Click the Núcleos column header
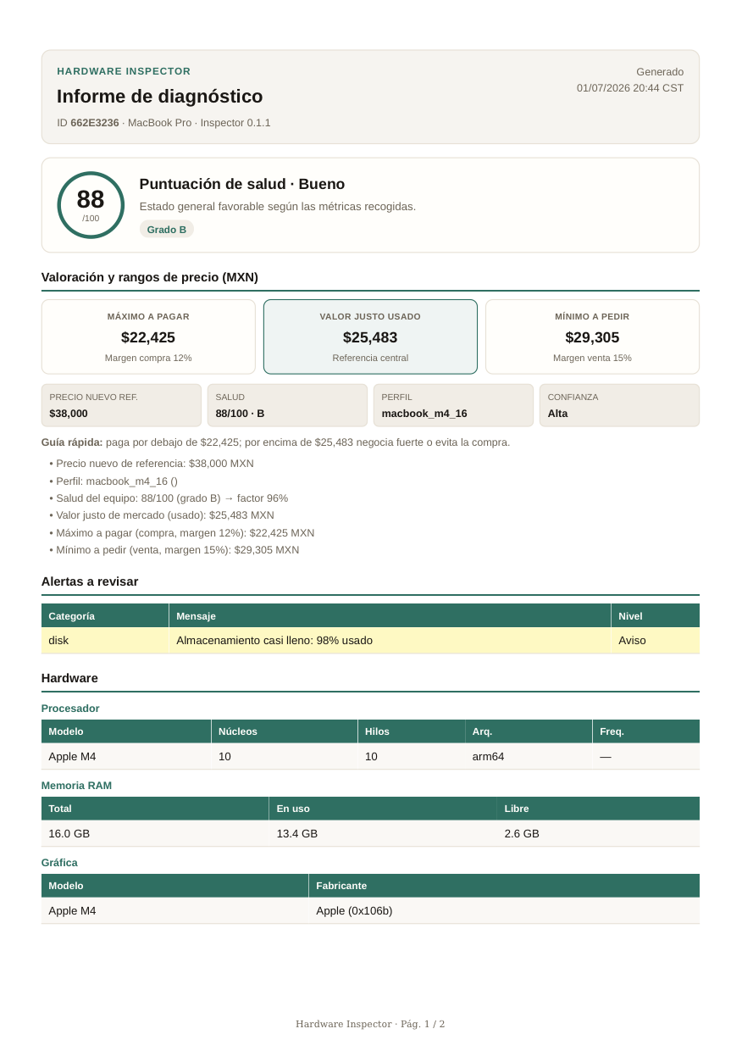 pos(285,731)
